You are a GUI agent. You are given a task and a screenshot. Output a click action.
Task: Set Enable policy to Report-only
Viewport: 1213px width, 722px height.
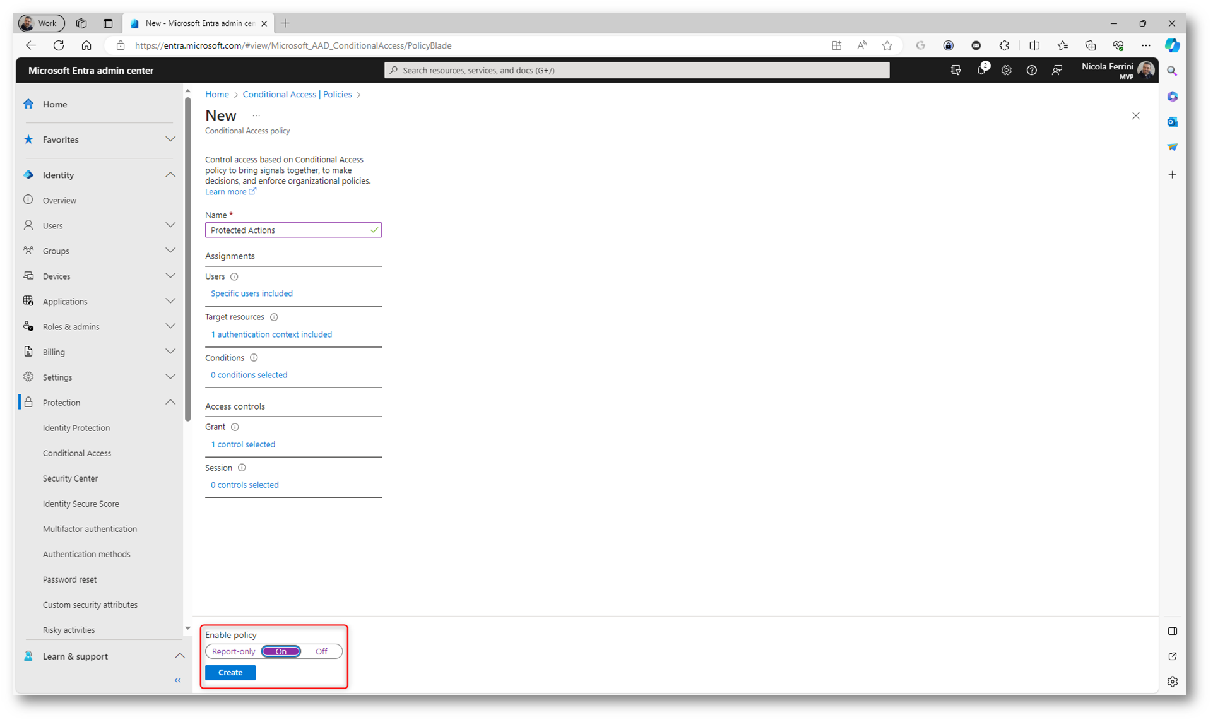(x=234, y=651)
